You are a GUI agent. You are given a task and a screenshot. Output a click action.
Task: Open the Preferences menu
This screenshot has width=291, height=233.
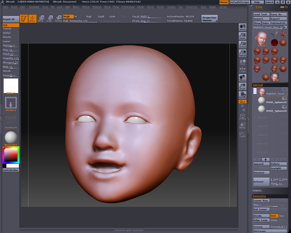pyautogui.click(x=128, y=7)
